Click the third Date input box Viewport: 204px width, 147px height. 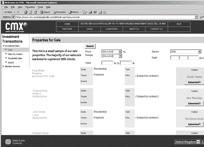coord(193,58)
